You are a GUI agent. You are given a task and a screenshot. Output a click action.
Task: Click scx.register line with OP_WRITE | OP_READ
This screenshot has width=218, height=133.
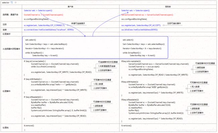click(61, 72)
